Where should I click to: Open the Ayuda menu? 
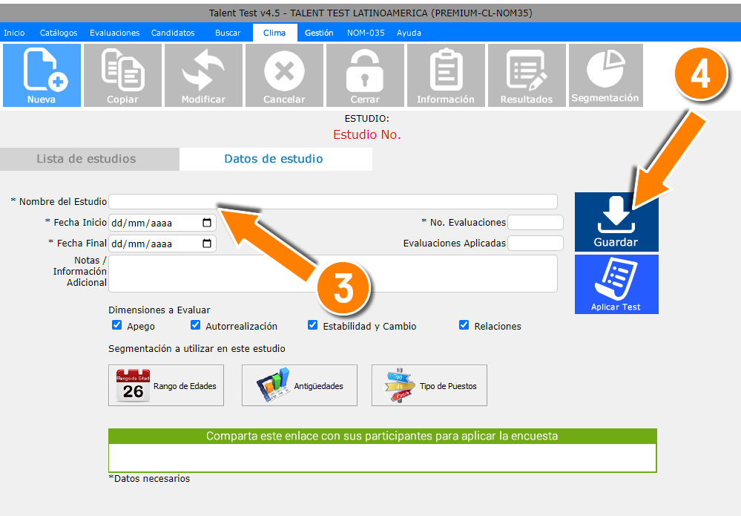pyautogui.click(x=409, y=33)
